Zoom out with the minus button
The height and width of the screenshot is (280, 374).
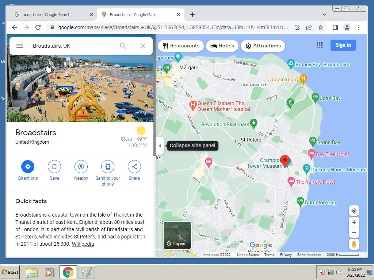(x=354, y=232)
